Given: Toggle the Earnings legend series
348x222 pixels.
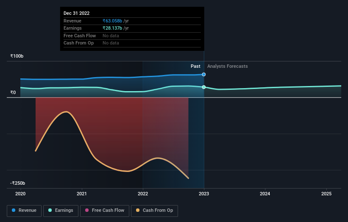Looking at the screenshot, I should tap(61, 211).
